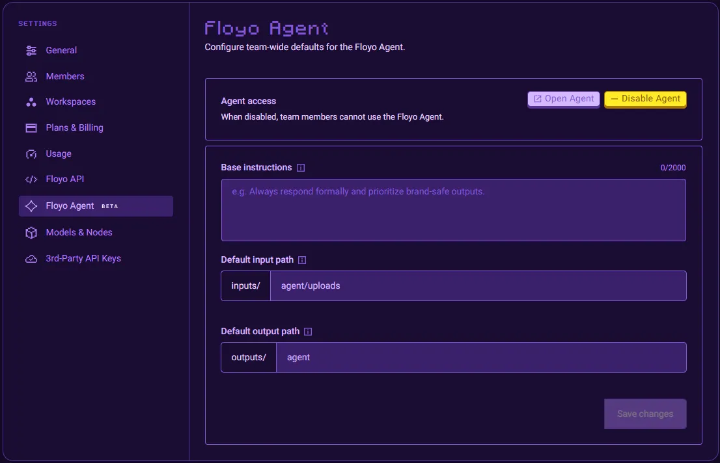Click the Agent access heading
Image resolution: width=720 pixels, height=463 pixels.
(249, 101)
